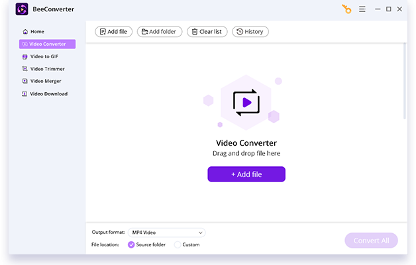416x265 pixels.
Task: Go to Home in the sidebar
Action: [33, 32]
